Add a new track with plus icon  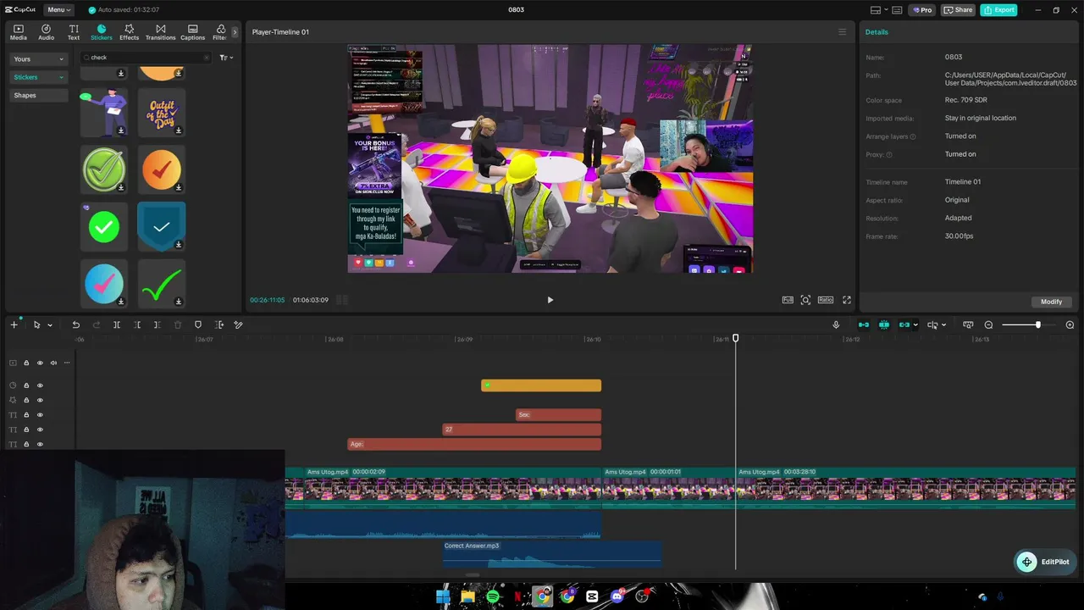(14, 324)
